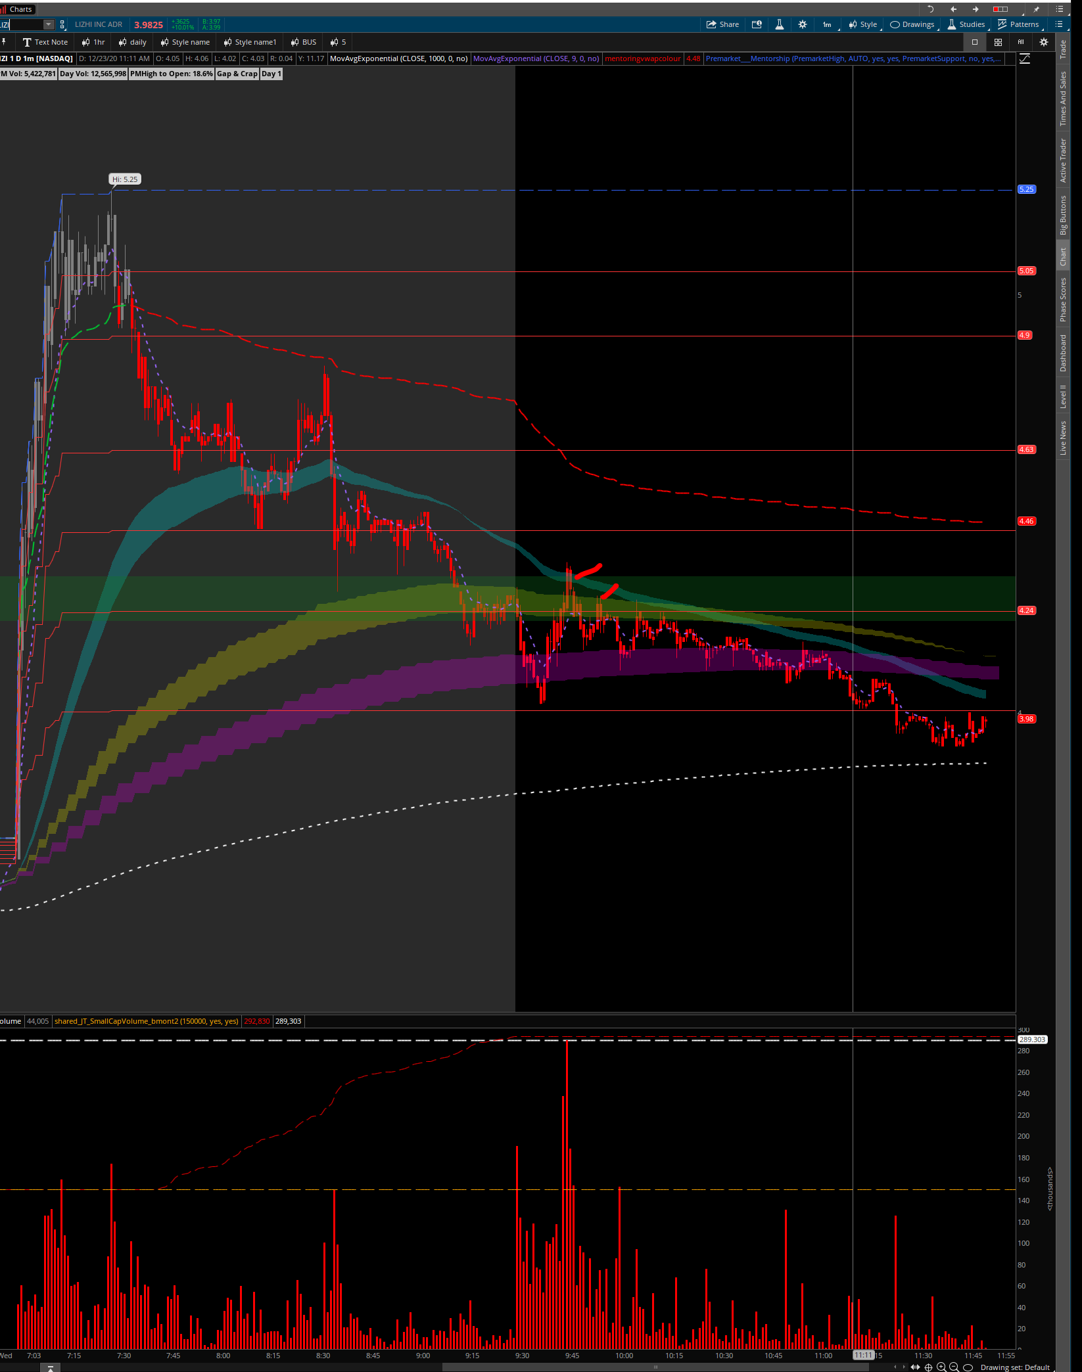Click the symbol link chain icon

point(62,24)
